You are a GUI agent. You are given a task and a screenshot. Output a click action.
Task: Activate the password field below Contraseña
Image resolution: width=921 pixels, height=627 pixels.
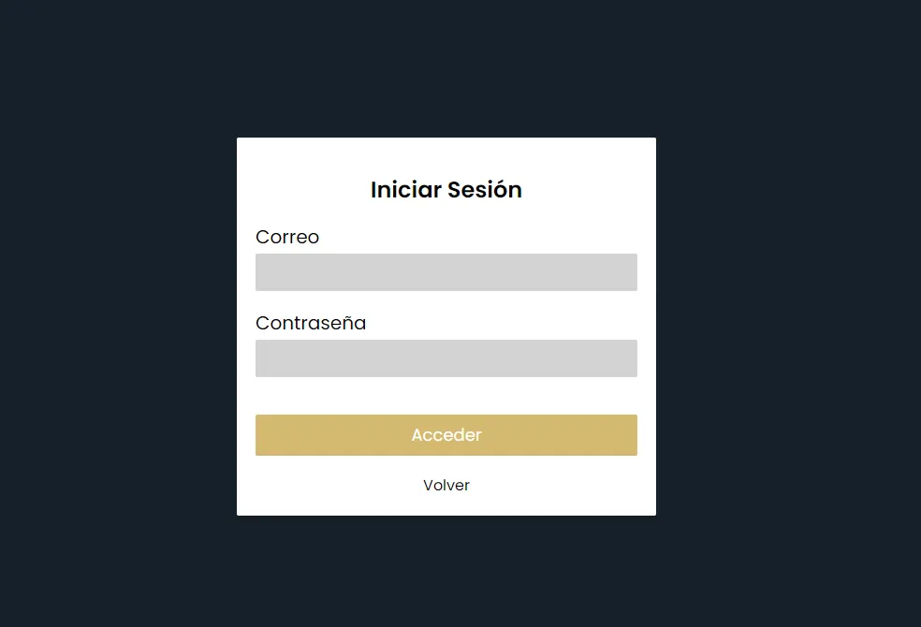(x=446, y=357)
